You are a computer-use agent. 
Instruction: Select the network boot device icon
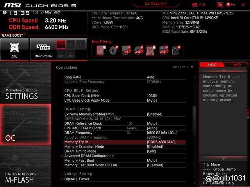point(175,50)
